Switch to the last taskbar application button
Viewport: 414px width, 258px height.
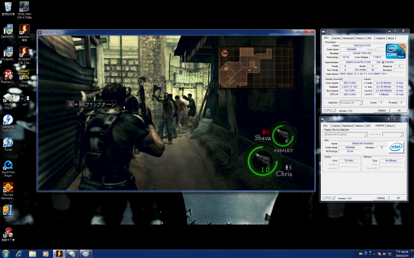pos(85,253)
